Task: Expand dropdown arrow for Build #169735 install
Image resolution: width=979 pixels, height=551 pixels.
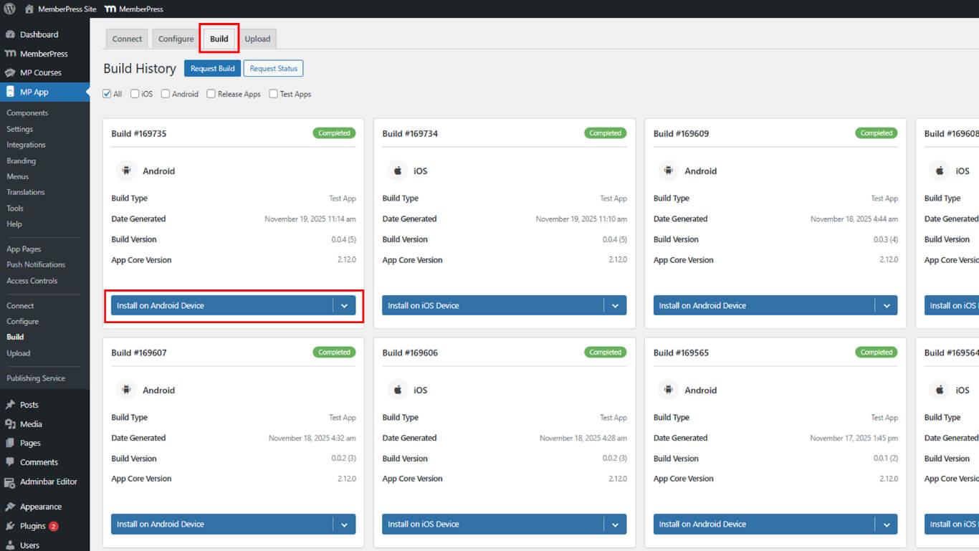Action: [344, 305]
